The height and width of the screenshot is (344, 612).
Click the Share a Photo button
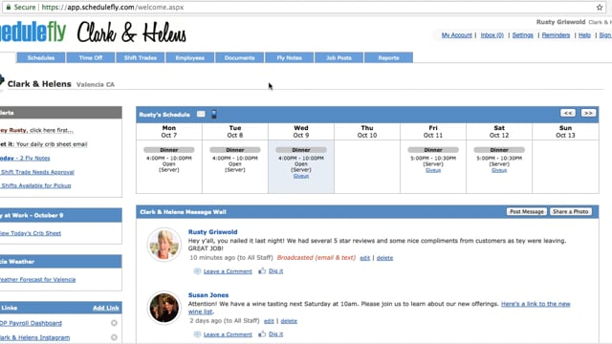[570, 211]
